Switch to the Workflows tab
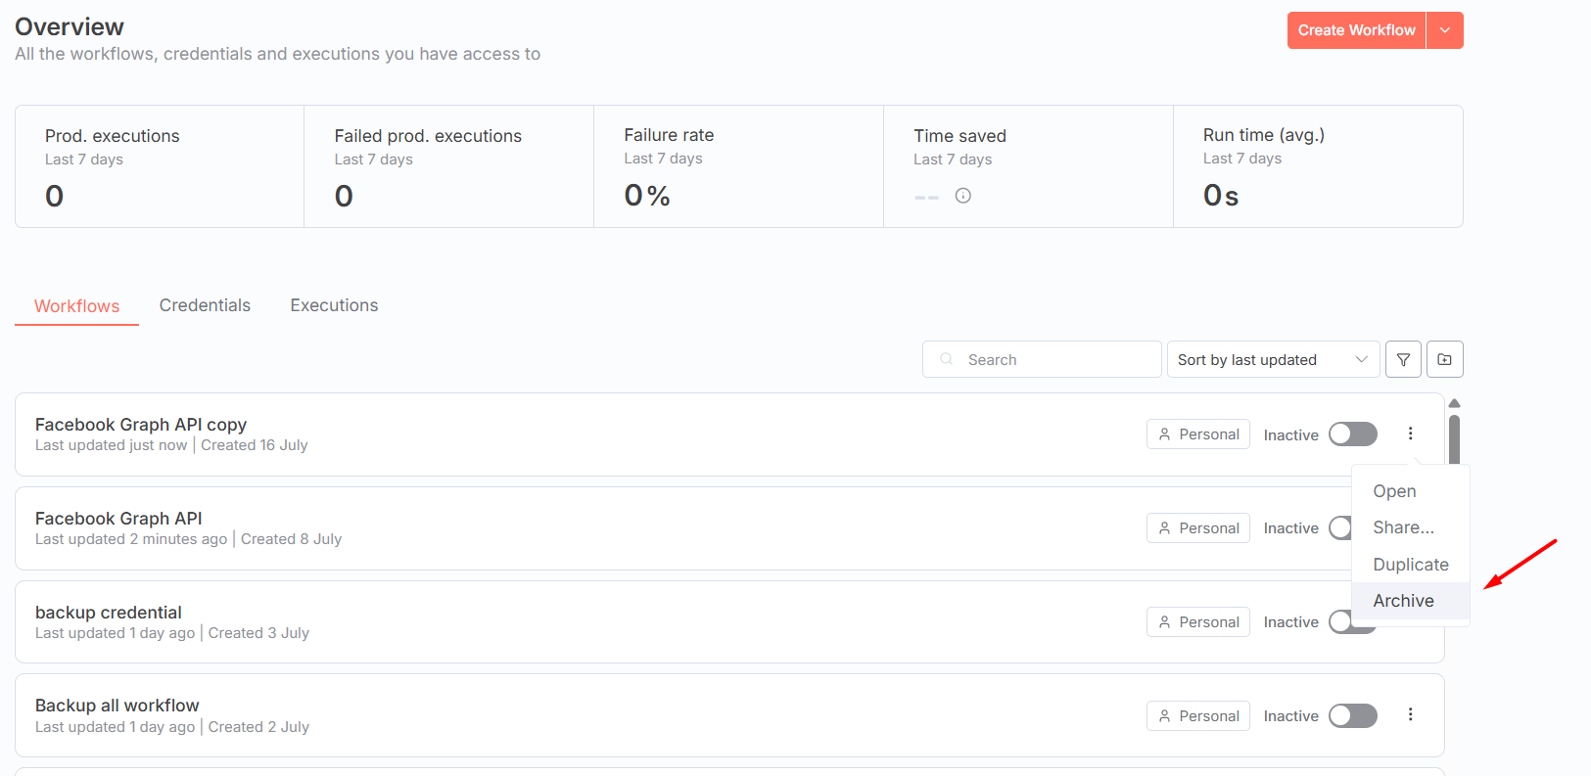This screenshot has width=1591, height=776. point(77,306)
